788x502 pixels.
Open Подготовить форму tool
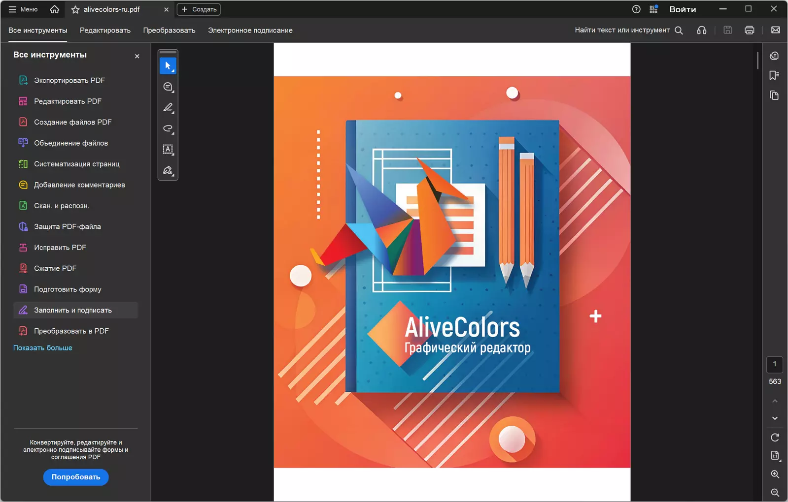point(75,289)
